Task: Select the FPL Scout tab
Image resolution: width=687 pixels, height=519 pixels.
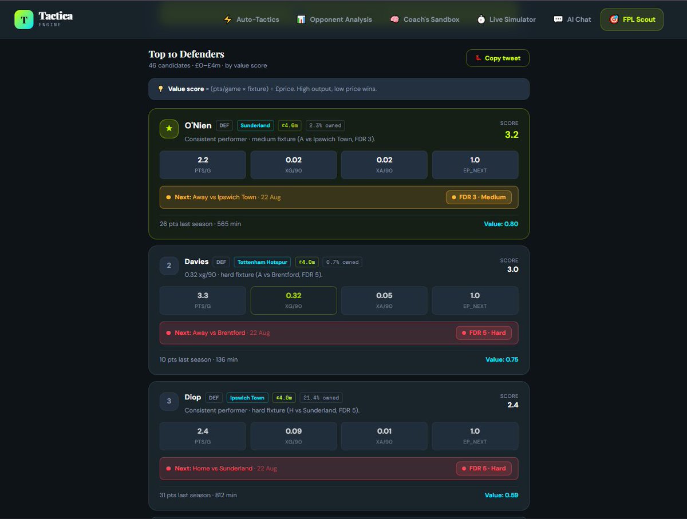Action: pos(632,19)
